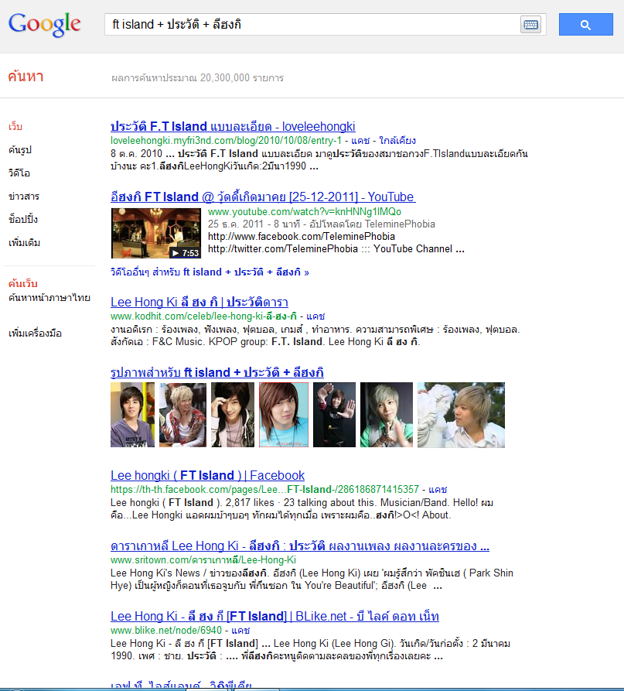Click first image thumbnail with purple shirt
This screenshot has width=624, height=691.
[x=132, y=415]
